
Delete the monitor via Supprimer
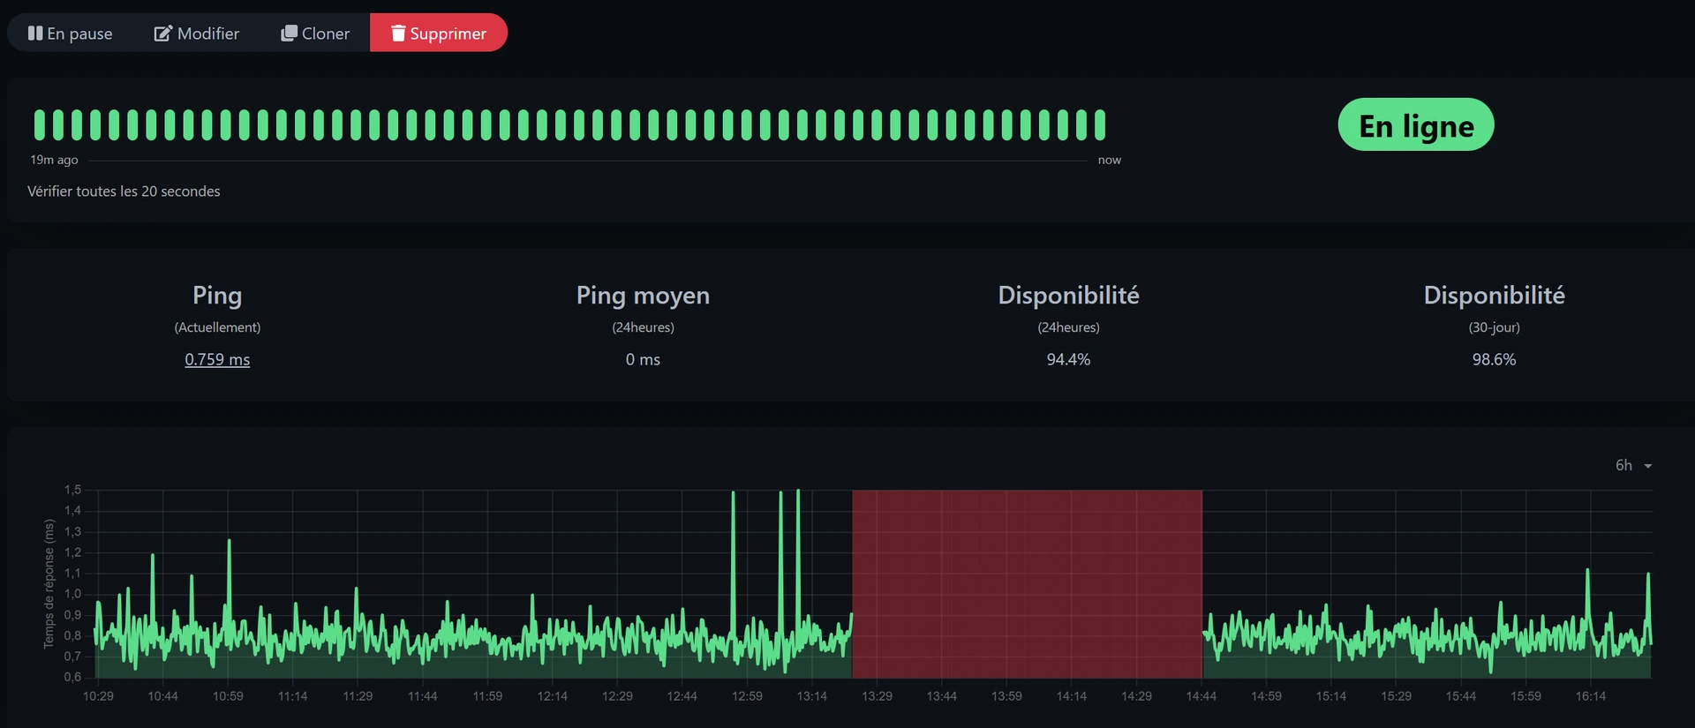click(x=439, y=33)
